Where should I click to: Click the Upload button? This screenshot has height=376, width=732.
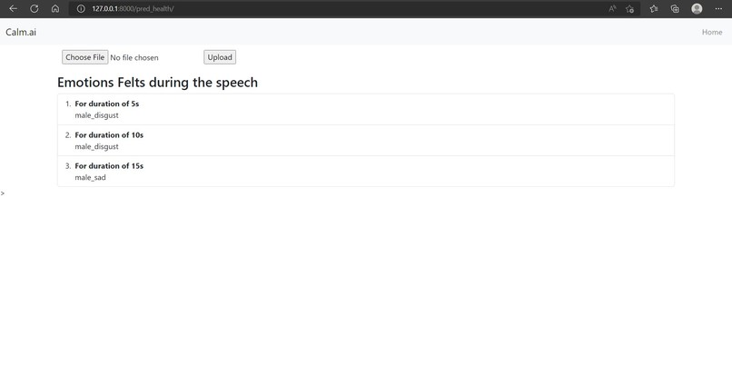pyautogui.click(x=220, y=57)
